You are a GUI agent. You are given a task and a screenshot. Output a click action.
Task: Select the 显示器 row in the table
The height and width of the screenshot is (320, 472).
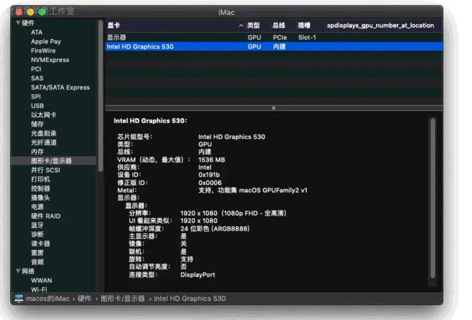(x=274, y=37)
